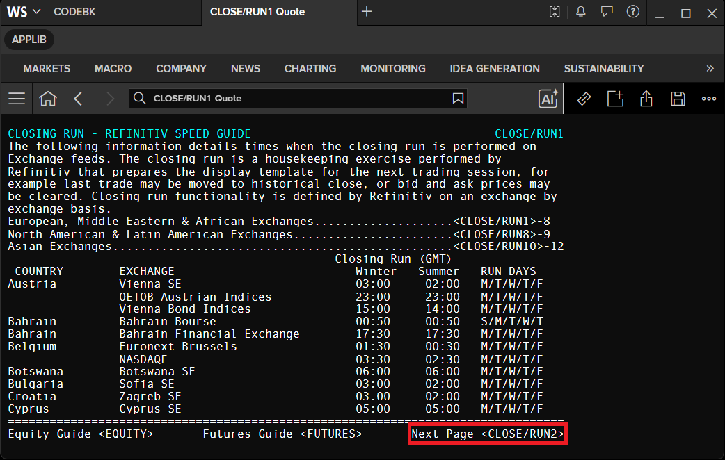Expand more menu categories chevrons
The width and height of the screenshot is (725, 460).
point(710,68)
